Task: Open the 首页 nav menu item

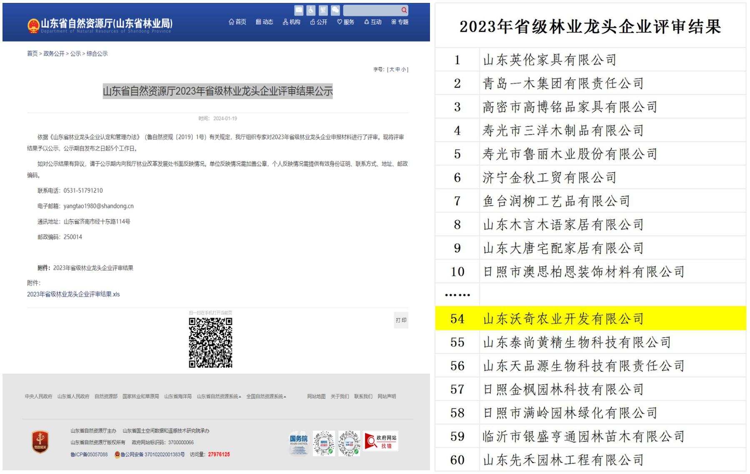Action: click(237, 22)
